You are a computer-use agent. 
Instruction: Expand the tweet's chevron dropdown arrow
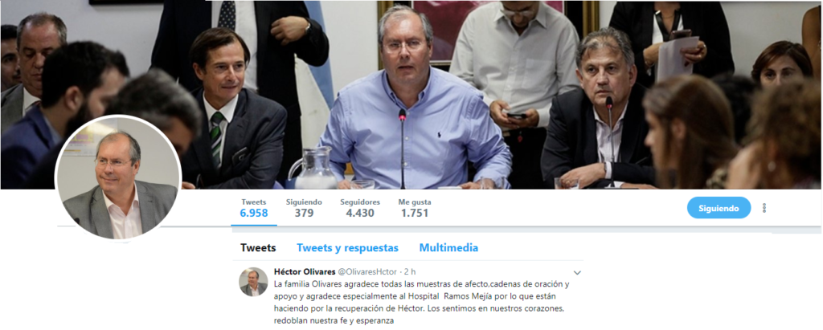577,273
